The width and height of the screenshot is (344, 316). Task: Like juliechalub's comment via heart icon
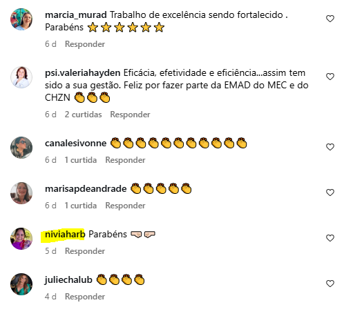tap(330, 284)
